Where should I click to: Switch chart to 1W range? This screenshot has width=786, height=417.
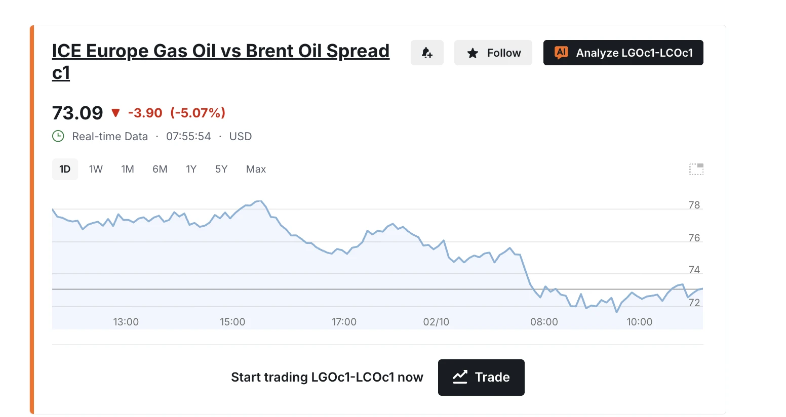coord(96,169)
